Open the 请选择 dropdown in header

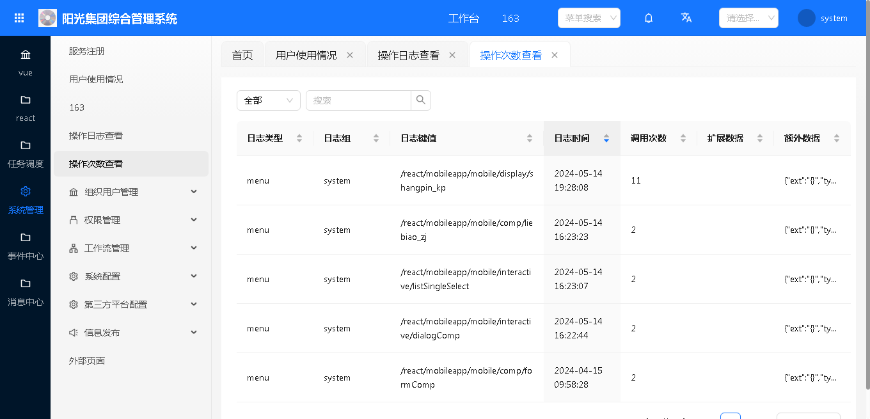[x=748, y=18]
